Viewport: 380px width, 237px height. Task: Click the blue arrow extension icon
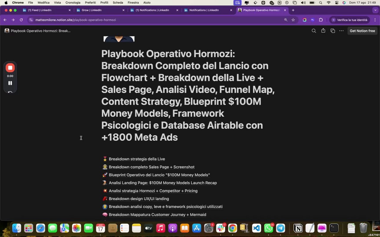coord(313,20)
